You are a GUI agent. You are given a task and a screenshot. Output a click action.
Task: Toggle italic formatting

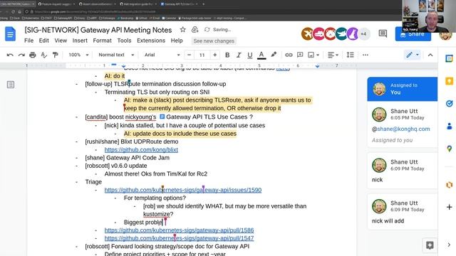click(239, 55)
